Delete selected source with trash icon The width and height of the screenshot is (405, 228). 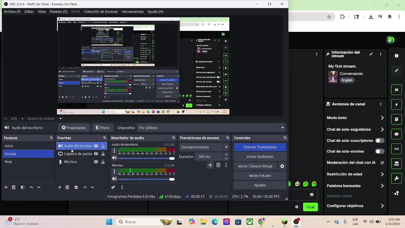67,187
